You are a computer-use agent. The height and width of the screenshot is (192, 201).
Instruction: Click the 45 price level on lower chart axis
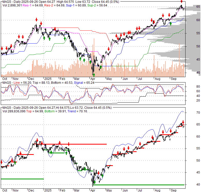[x=198, y=172]
